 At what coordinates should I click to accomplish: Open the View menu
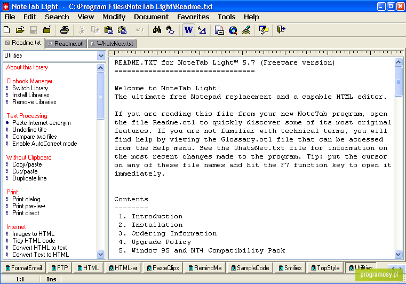click(x=86, y=17)
